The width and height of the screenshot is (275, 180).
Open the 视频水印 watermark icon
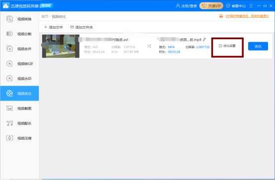(9, 78)
